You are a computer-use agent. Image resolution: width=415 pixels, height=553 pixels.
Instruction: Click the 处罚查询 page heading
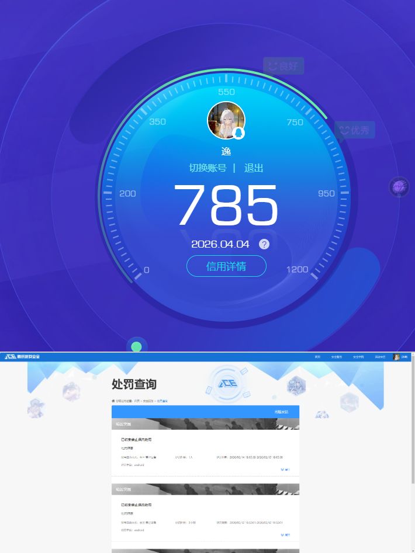(x=134, y=384)
